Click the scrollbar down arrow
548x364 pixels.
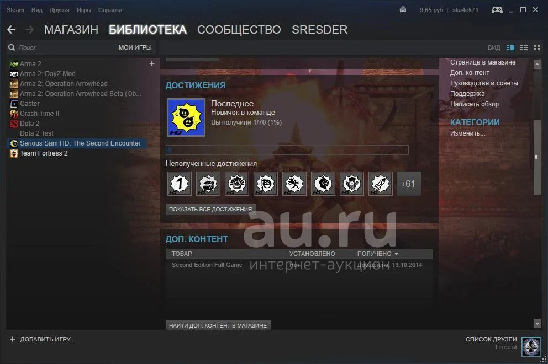coord(537,324)
